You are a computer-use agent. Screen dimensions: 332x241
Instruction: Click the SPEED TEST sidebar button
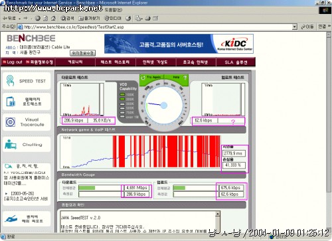(27, 81)
